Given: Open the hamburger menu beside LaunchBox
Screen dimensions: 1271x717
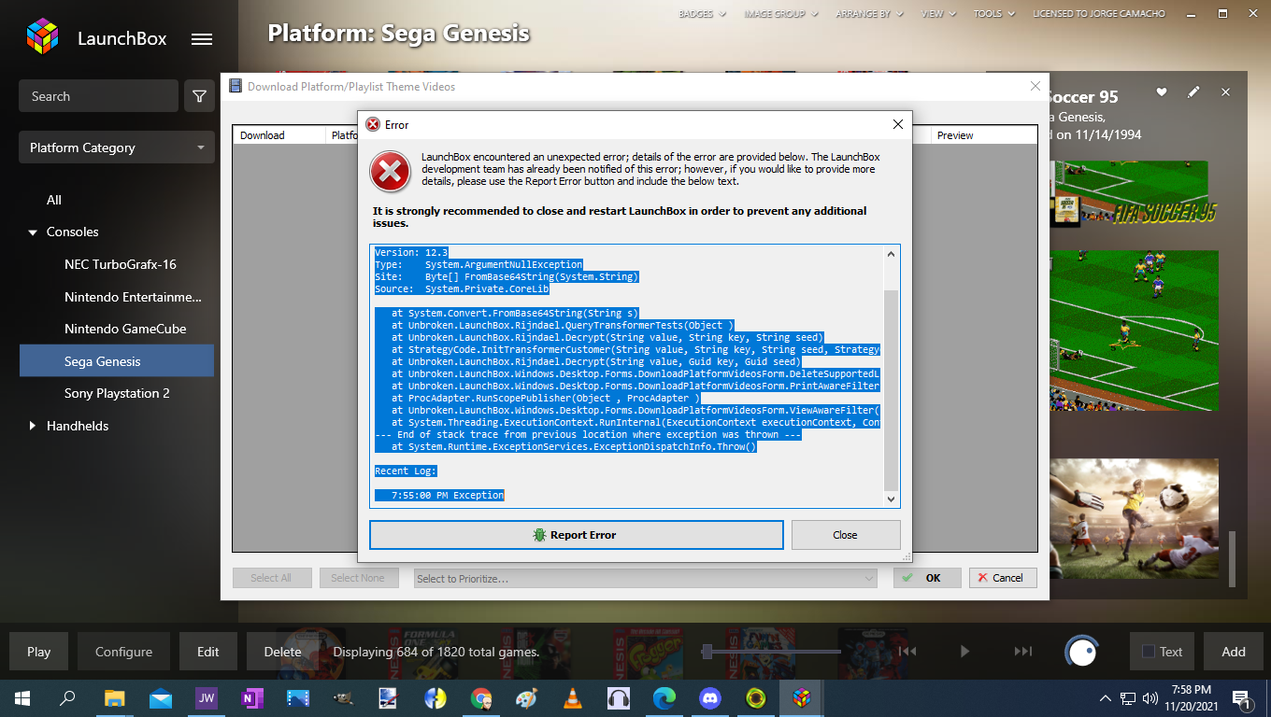Looking at the screenshot, I should 201,39.
